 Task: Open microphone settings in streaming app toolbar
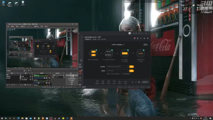click(x=120, y=82)
